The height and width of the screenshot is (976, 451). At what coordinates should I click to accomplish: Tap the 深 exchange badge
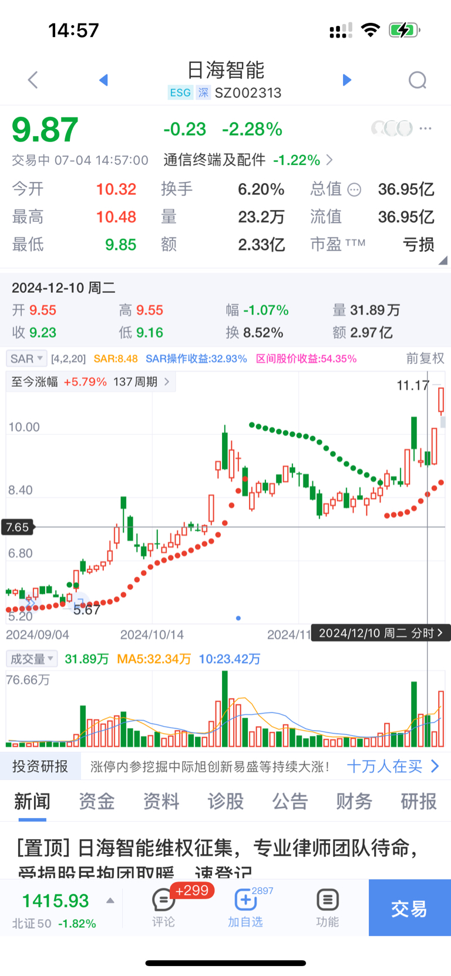[203, 93]
